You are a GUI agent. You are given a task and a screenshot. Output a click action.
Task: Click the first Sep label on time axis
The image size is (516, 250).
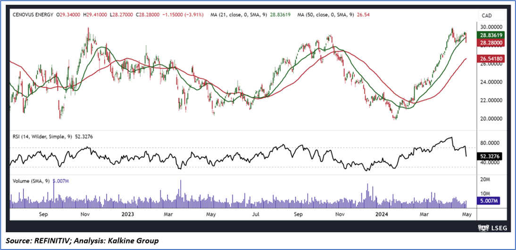tap(43, 214)
